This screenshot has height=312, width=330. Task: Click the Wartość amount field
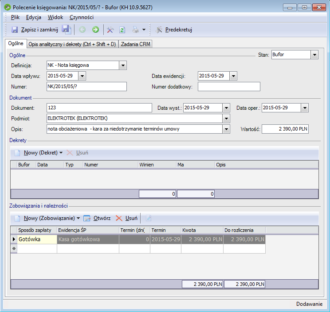point(285,129)
